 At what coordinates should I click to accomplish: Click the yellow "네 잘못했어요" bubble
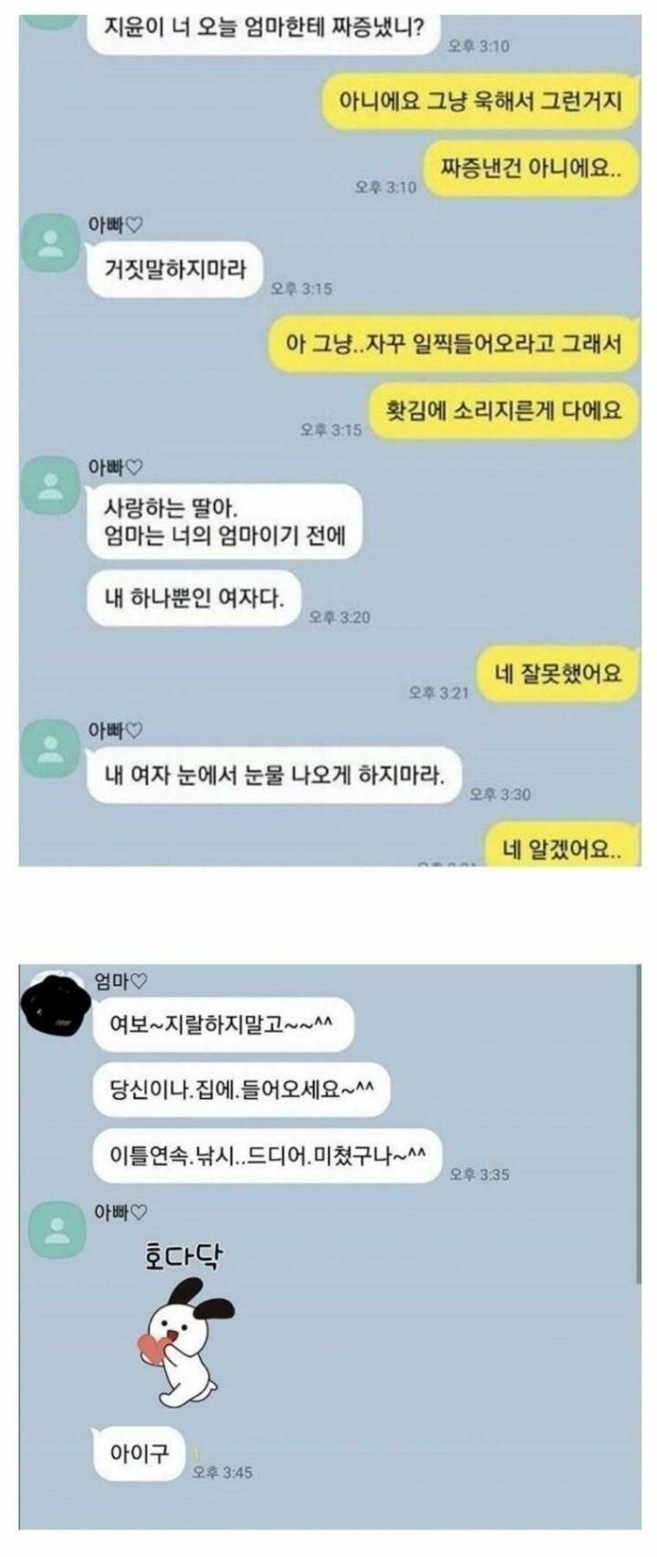click(558, 674)
